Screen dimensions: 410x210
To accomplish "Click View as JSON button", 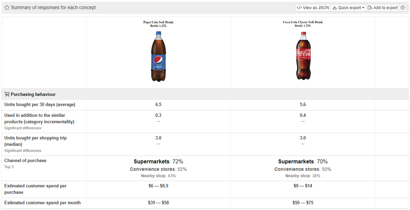I will click(x=313, y=7).
